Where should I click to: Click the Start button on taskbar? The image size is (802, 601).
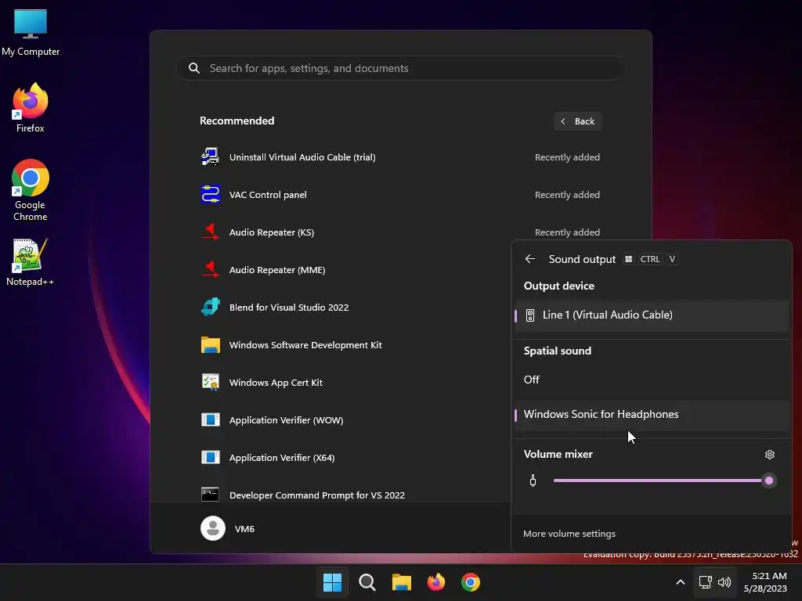click(332, 582)
